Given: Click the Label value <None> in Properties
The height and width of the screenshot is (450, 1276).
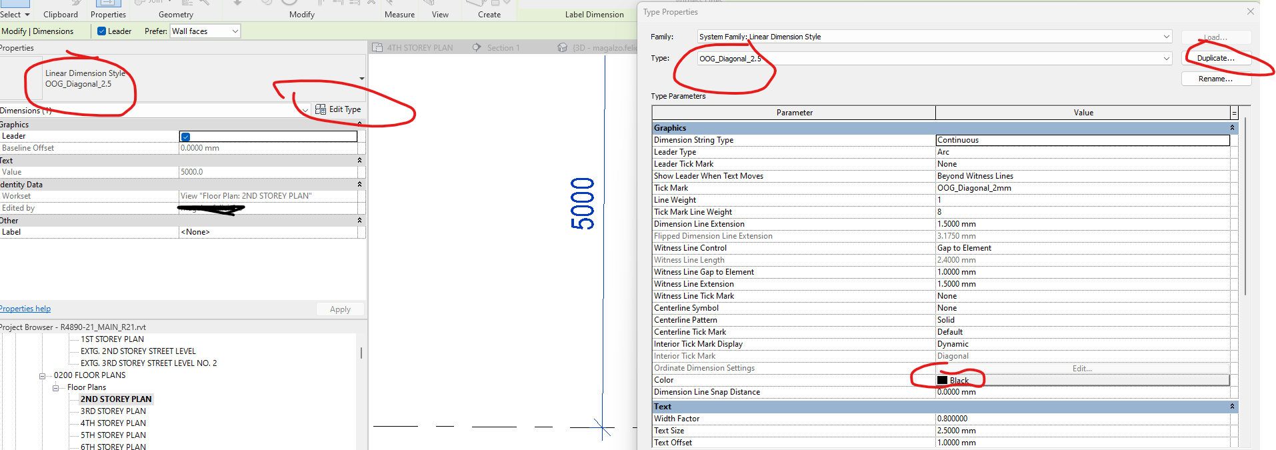Looking at the screenshot, I should point(269,232).
